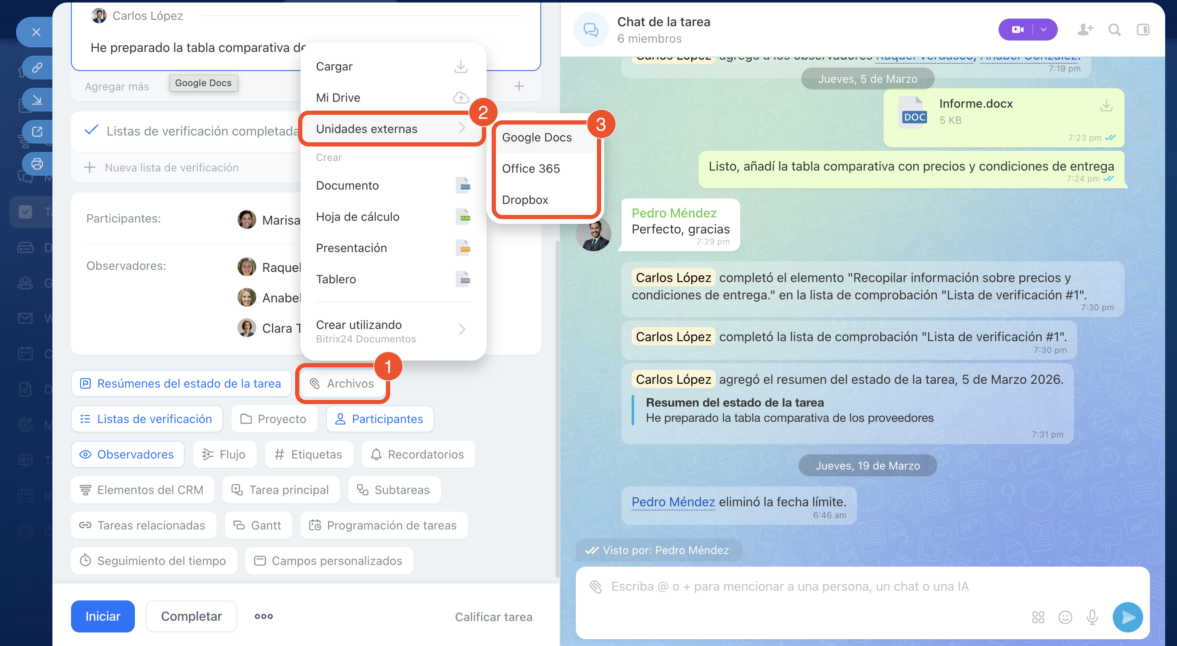Expand the video call options dropdown arrow
Screen dimensions: 1177x646
1043,30
